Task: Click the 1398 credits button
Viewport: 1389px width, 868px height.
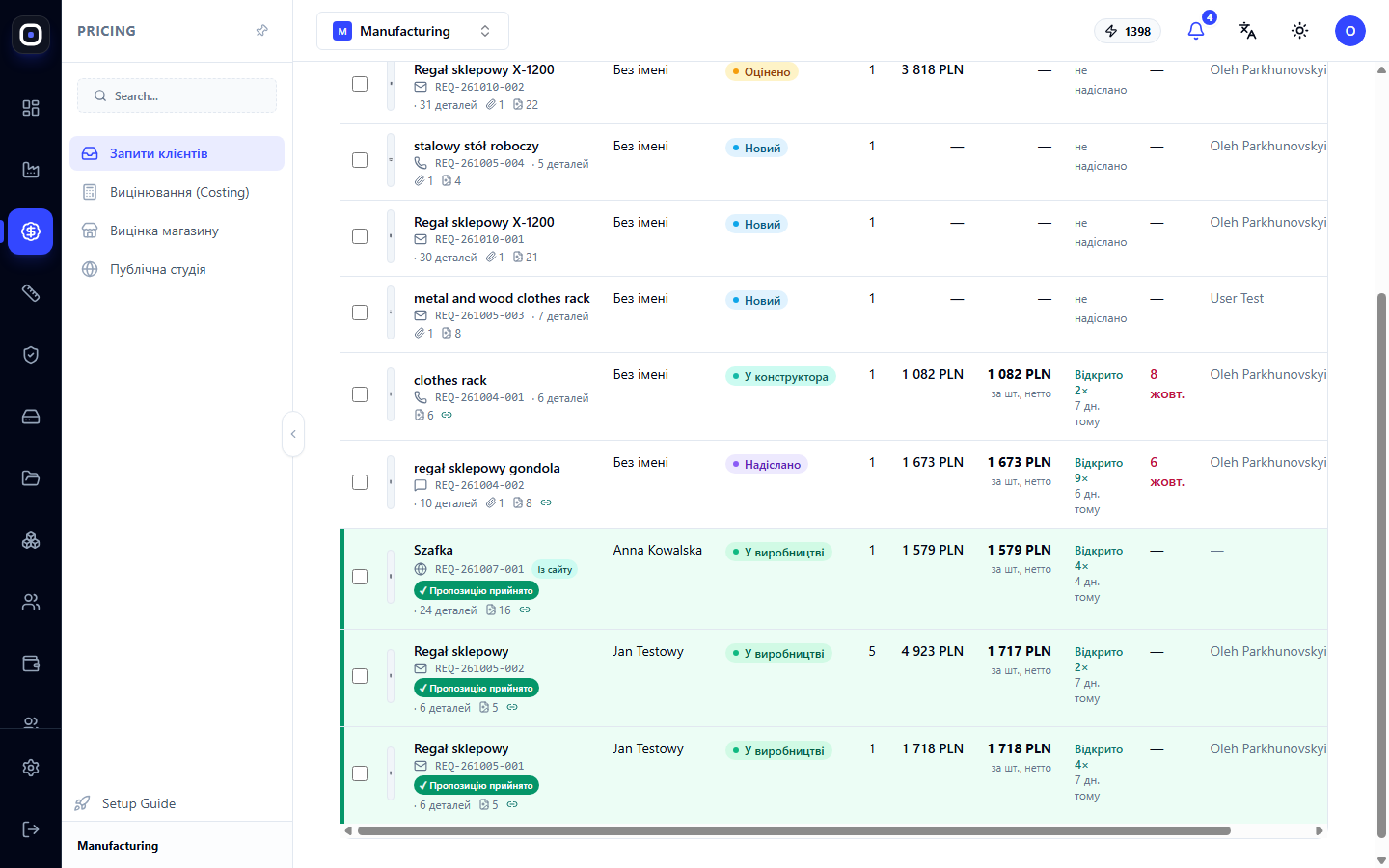Action: click(1128, 31)
